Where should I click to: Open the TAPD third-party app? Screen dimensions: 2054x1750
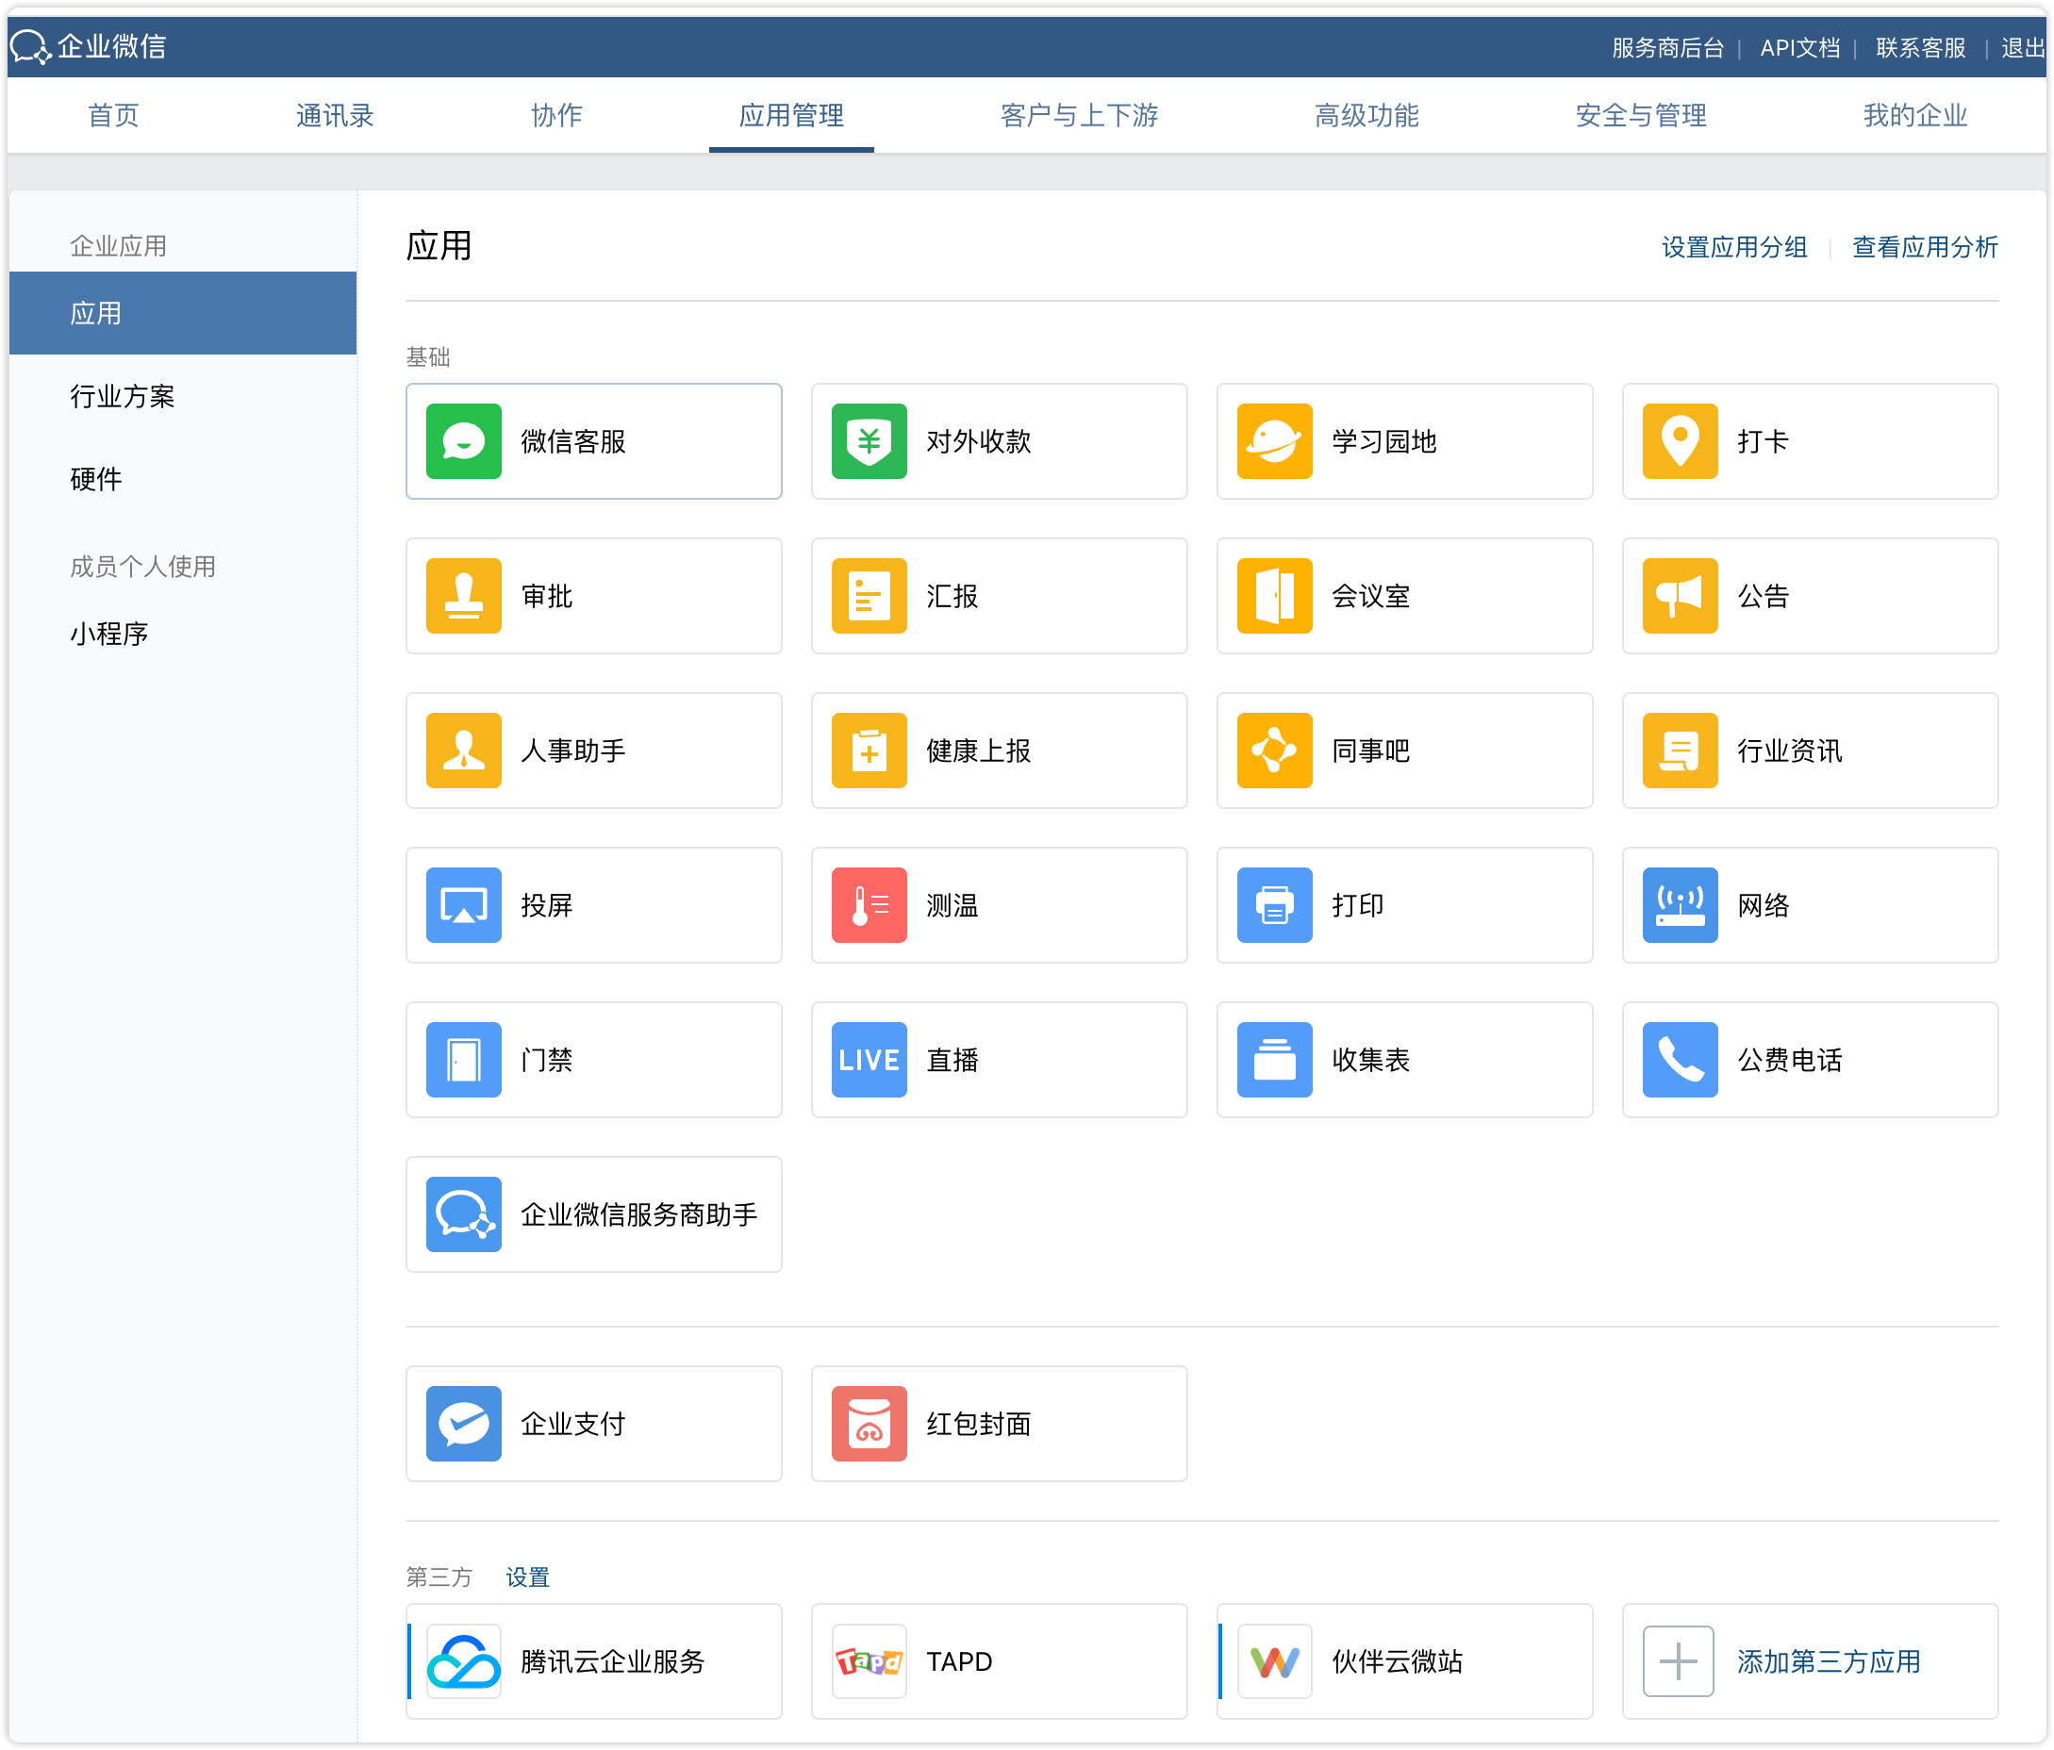[999, 1661]
